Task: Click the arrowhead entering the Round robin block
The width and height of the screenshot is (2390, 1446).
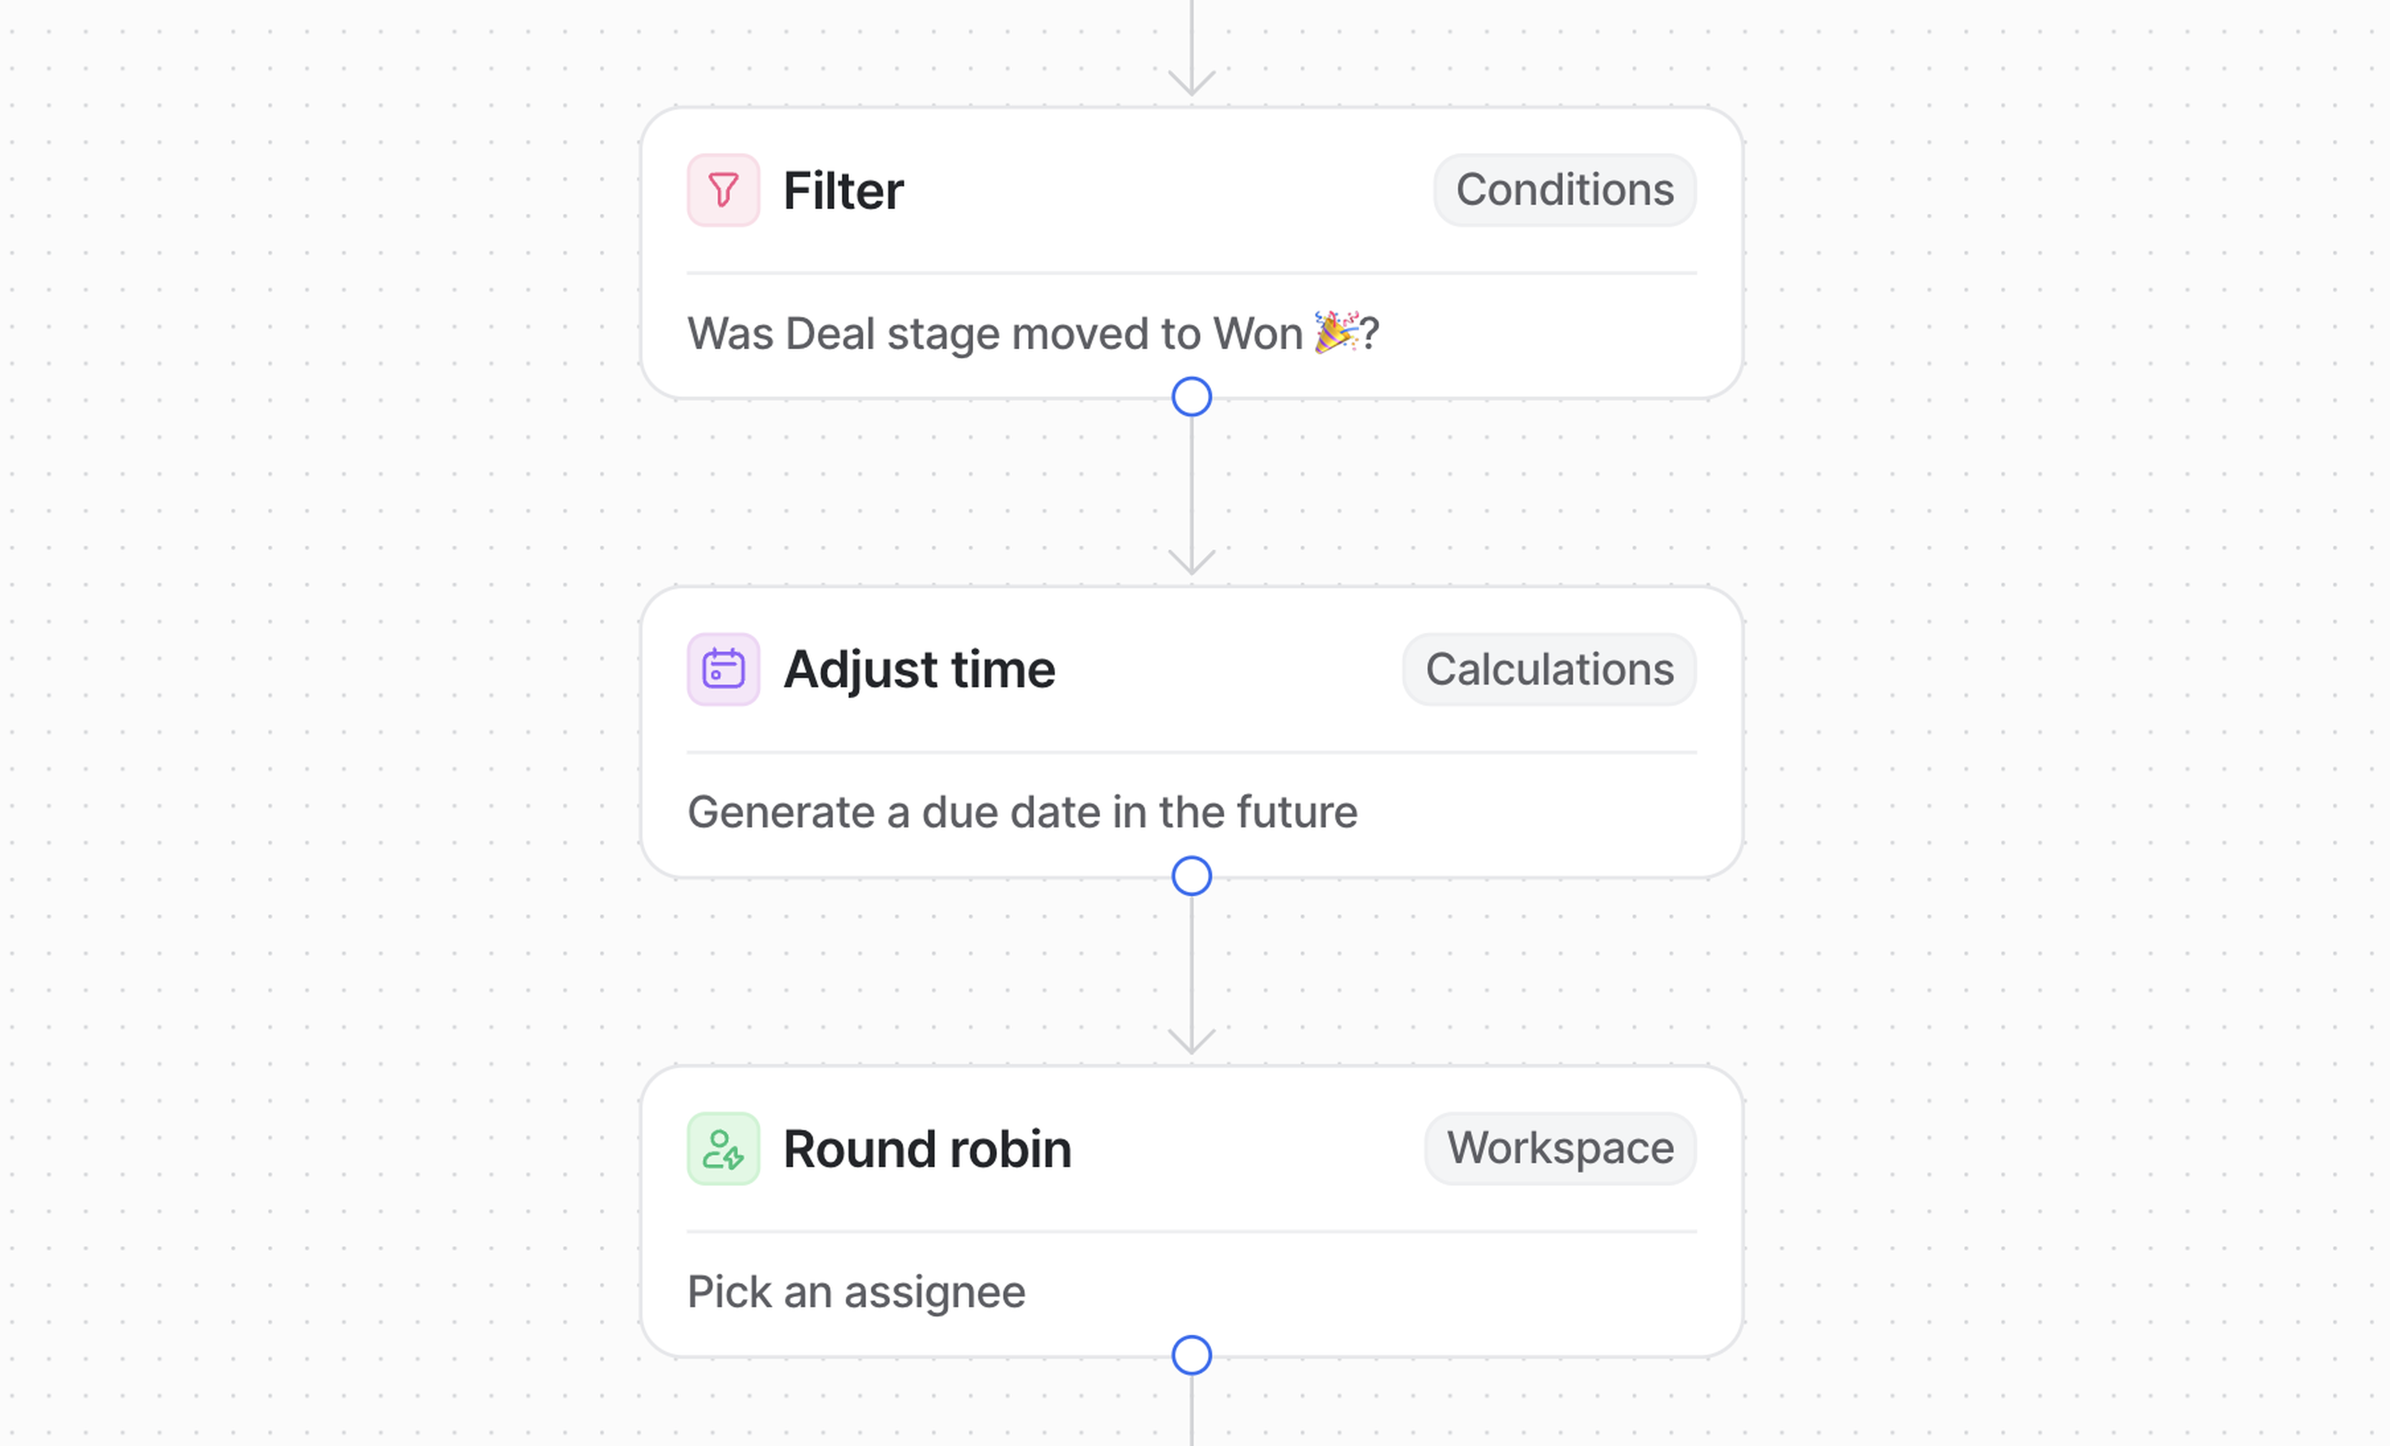Action: click(x=1191, y=1042)
